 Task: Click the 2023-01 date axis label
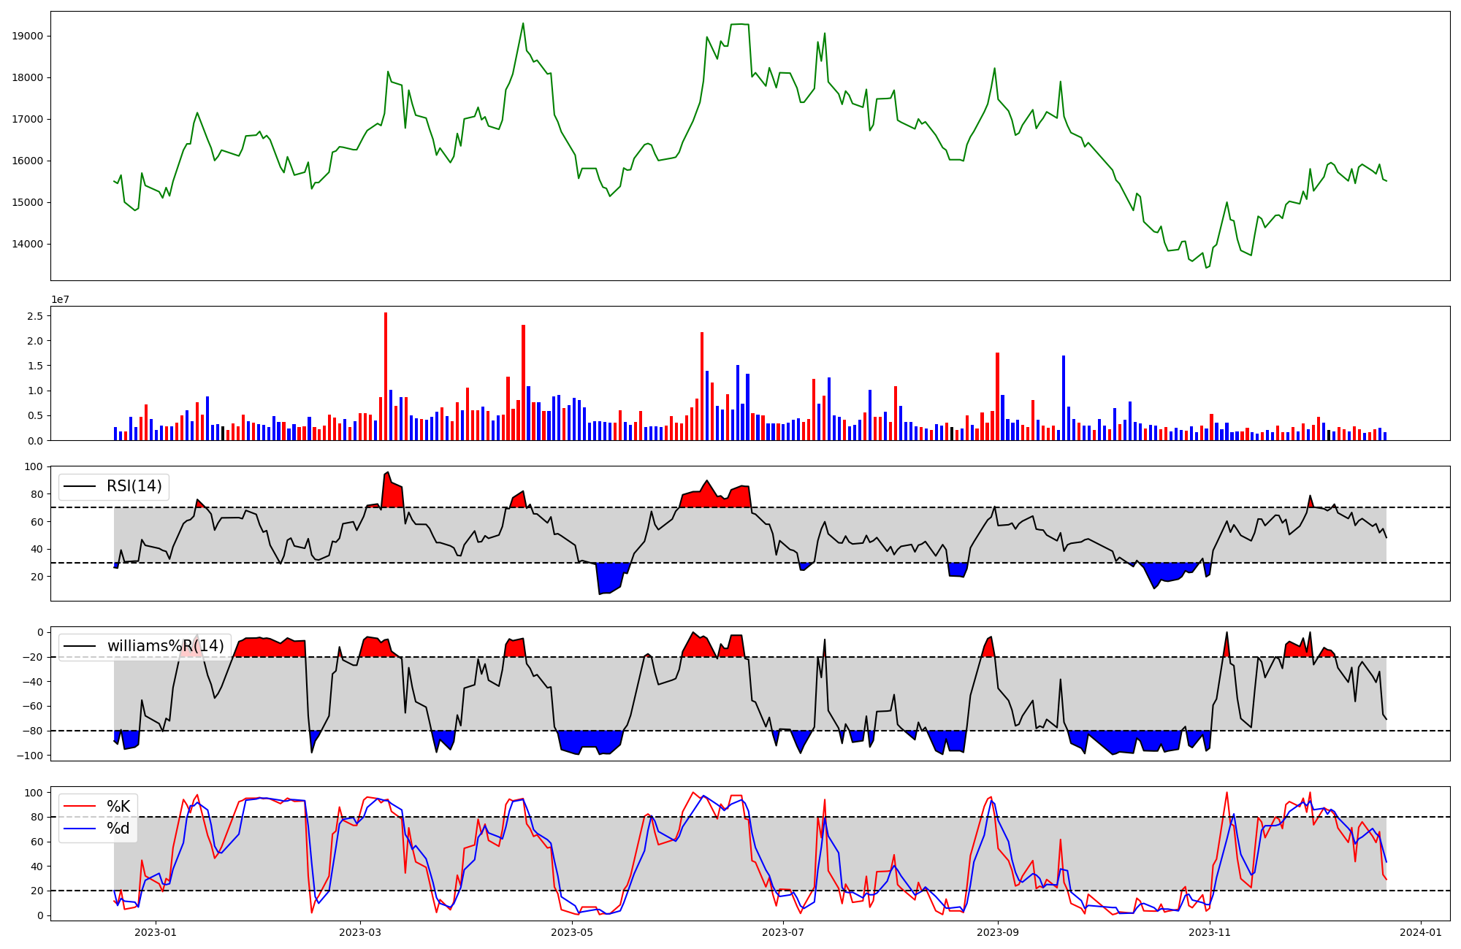pyautogui.click(x=156, y=932)
